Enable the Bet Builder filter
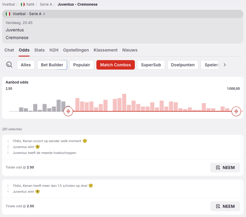Image resolution: width=246 pixels, height=217 pixels. (52, 65)
